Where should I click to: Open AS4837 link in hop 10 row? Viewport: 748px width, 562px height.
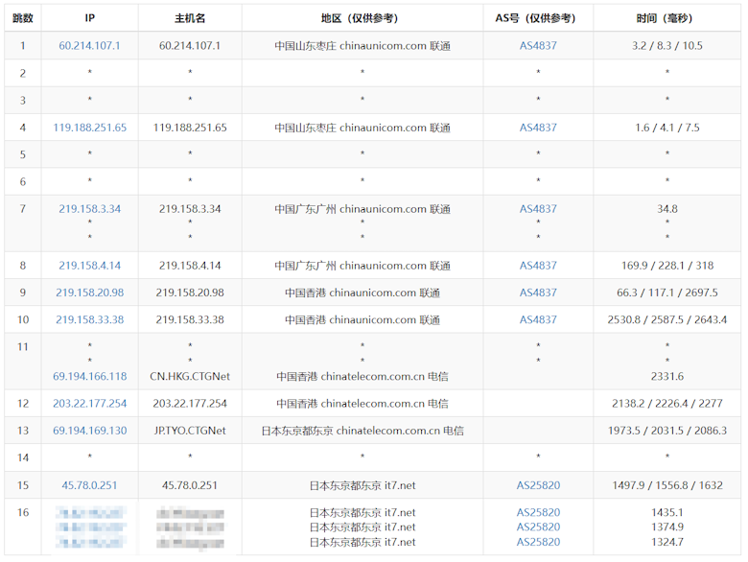538,320
